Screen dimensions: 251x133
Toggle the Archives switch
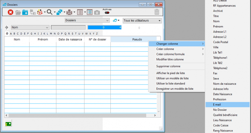(107, 13)
